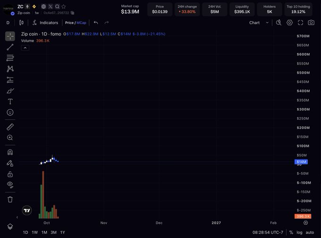Screen dimensions: 321x238
Task: Enter fullscreen chart mode
Action: click(x=300, y=23)
